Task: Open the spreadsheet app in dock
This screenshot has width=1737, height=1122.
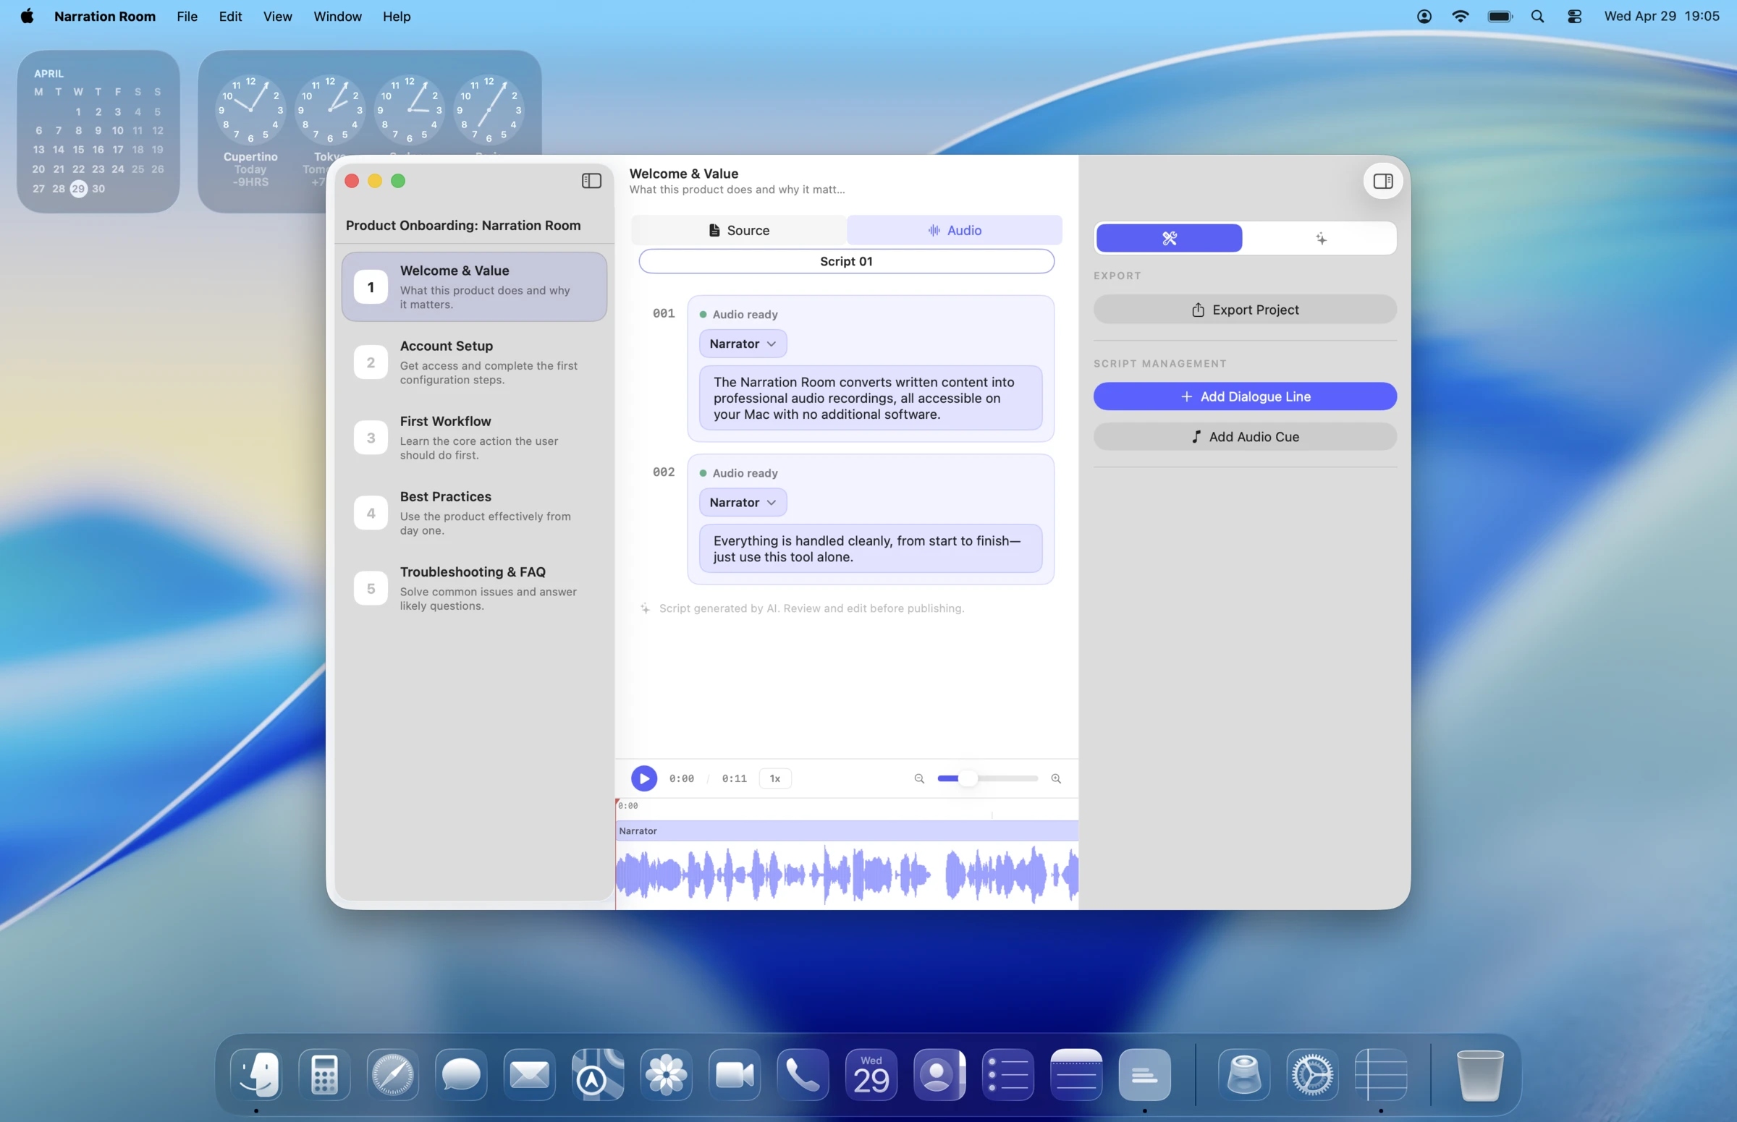Action: tap(1381, 1074)
